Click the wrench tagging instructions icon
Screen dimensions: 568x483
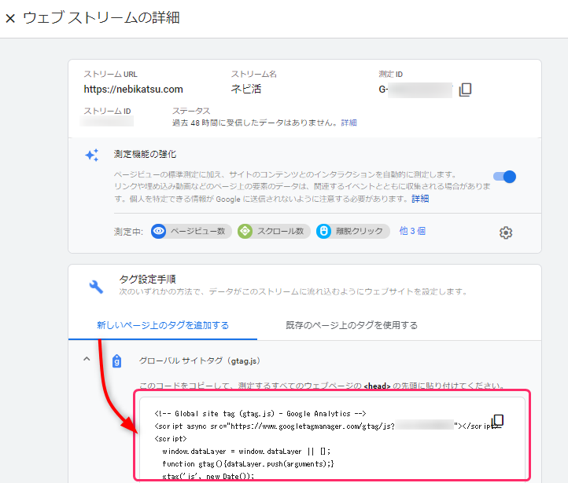coord(95,286)
